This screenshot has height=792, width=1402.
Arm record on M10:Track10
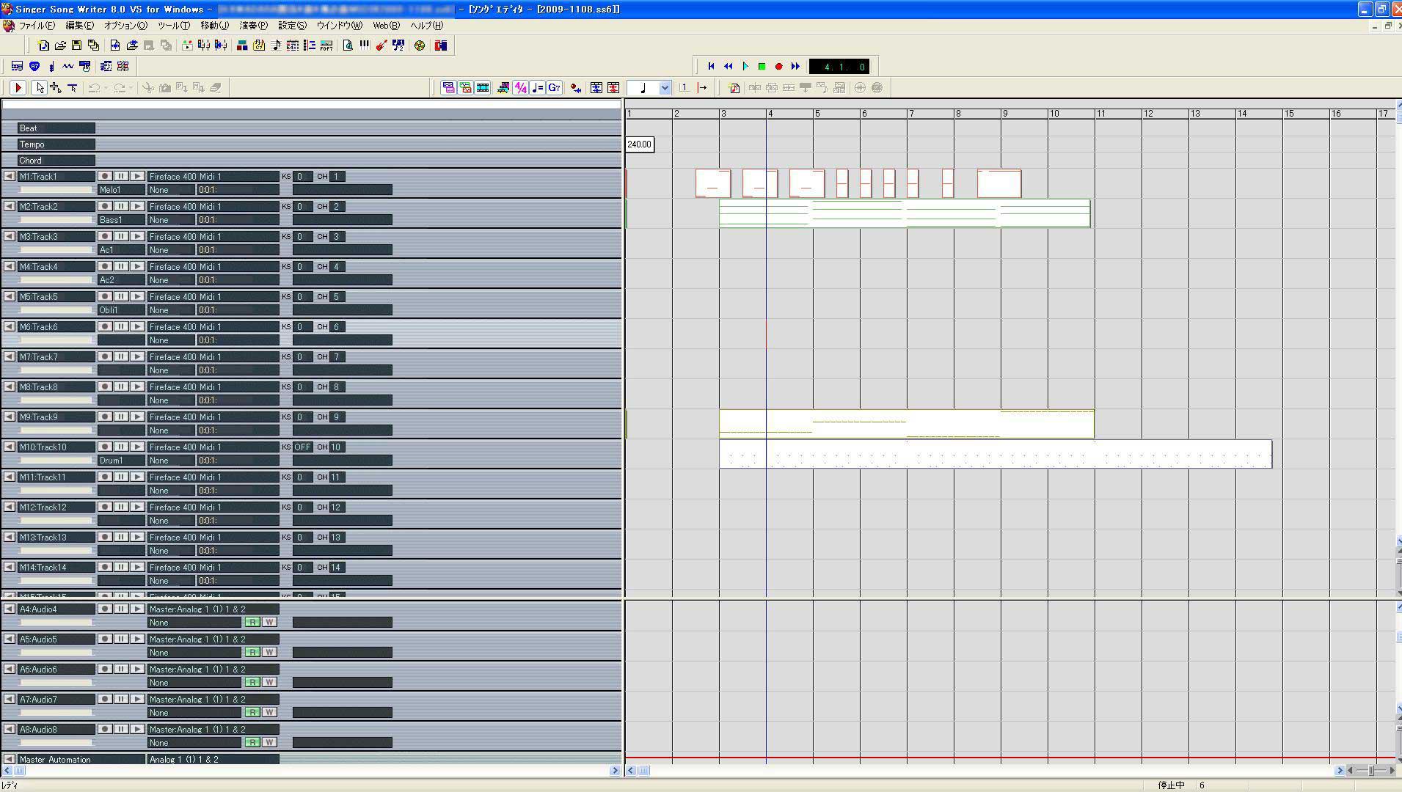(x=105, y=447)
